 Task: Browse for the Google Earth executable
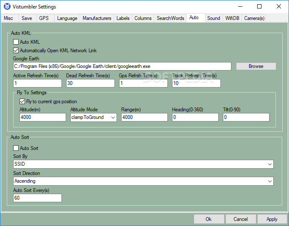tap(256, 66)
